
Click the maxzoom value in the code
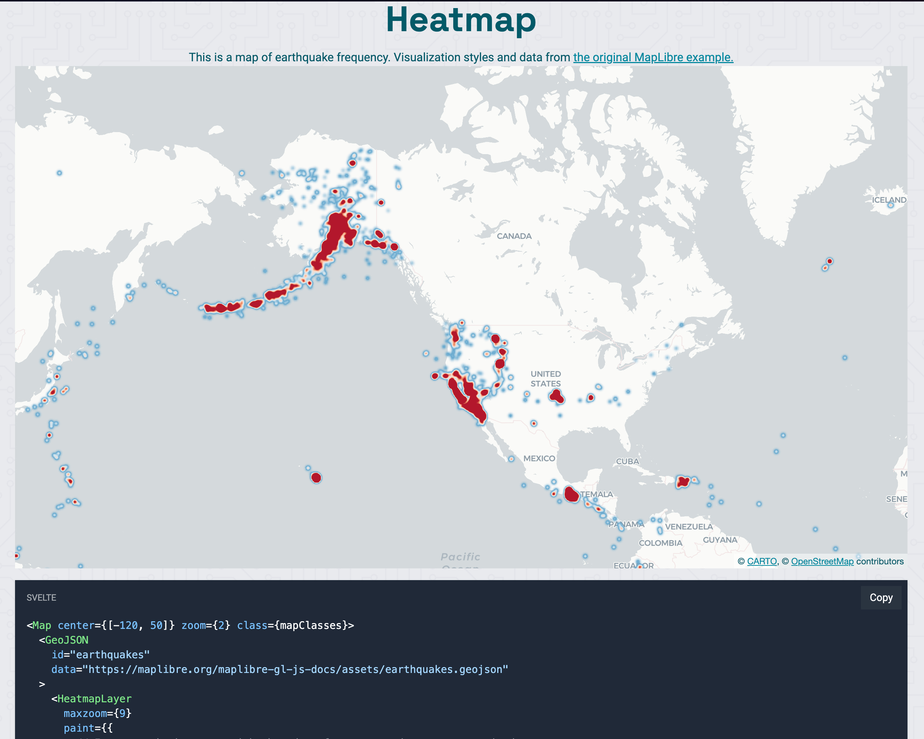[124, 713]
